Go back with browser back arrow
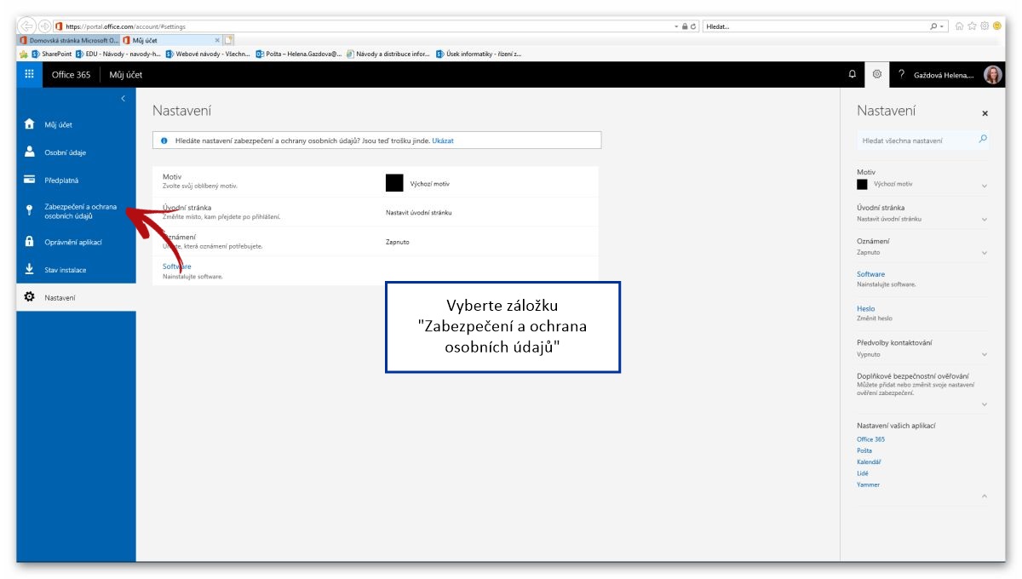1022x579 pixels. pos(27,26)
